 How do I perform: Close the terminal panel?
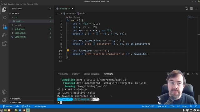(x=197, y=74)
